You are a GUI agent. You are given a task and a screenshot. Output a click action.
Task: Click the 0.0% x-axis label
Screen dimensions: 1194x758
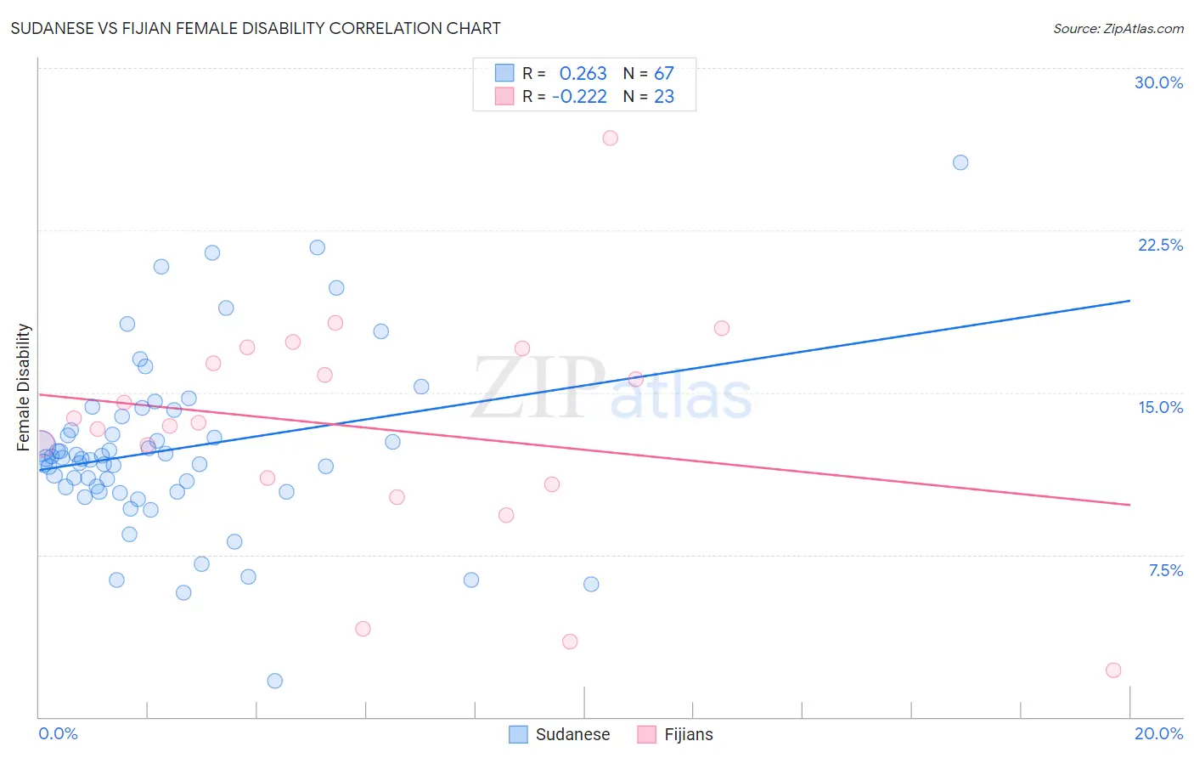pyautogui.click(x=58, y=733)
